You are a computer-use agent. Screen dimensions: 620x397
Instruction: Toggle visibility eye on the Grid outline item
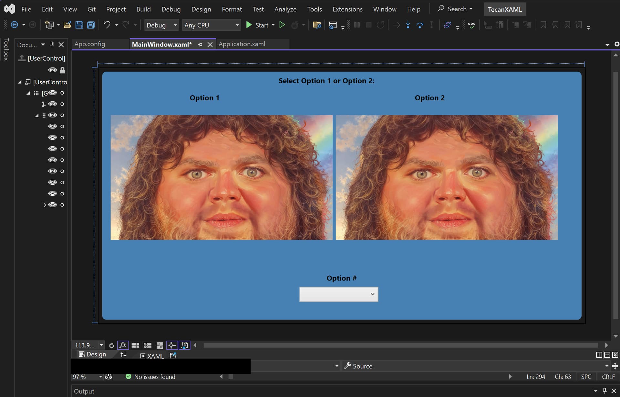pos(52,93)
